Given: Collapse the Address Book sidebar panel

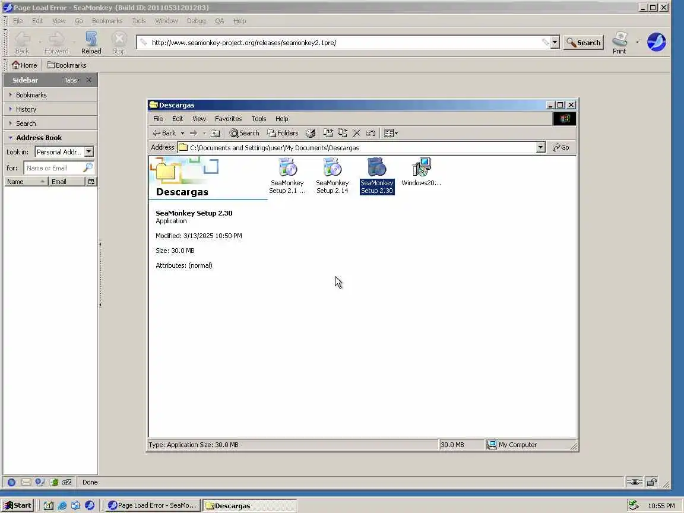Looking at the screenshot, I should pos(50,137).
